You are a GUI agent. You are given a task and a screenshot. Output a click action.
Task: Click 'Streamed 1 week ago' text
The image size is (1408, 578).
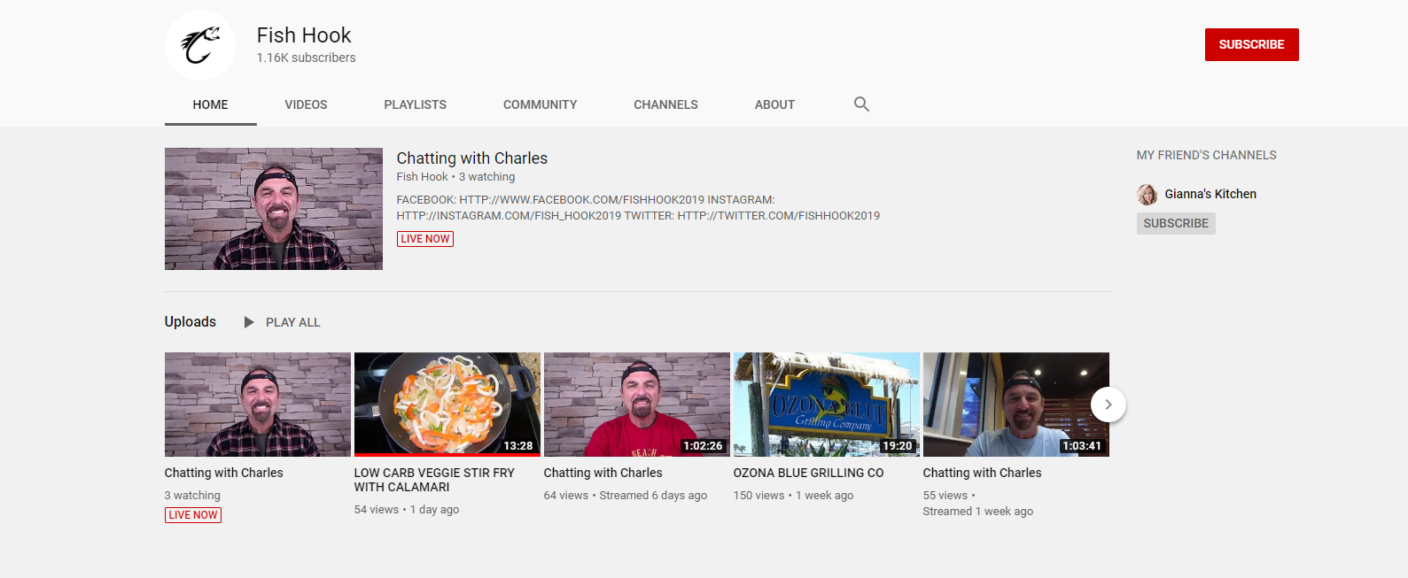click(x=978, y=512)
